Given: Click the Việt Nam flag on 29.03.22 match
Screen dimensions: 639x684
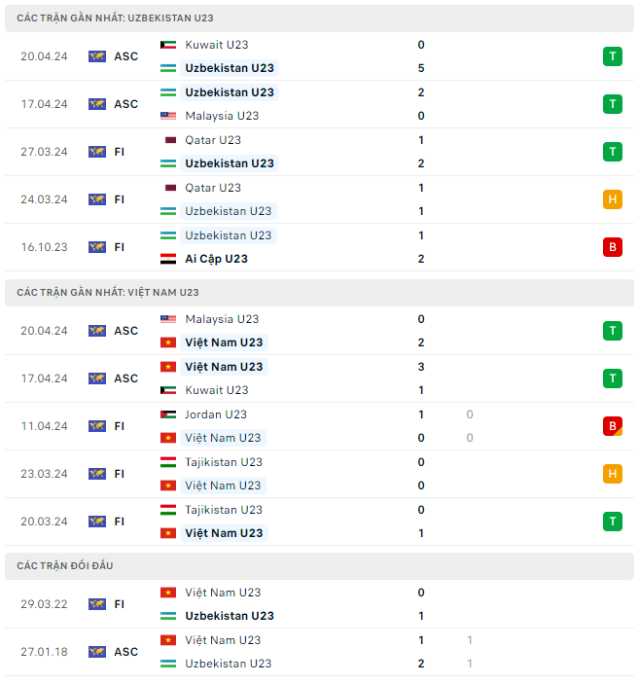Looking at the screenshot, I should pos(169,593).
